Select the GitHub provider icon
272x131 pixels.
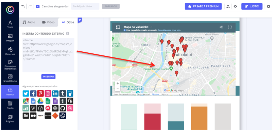63,108
